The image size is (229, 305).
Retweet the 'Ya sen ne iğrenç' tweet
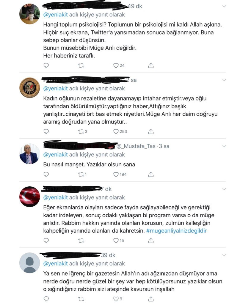point(81,299)
